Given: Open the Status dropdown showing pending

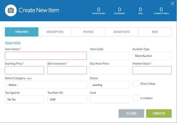Looking at the screenshot, I should click(x=109, y=85).
